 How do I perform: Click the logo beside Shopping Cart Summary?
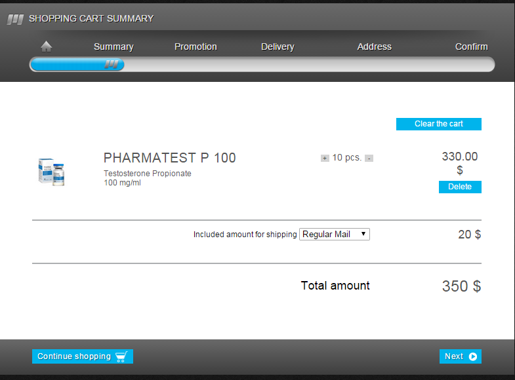pos(15,19)
